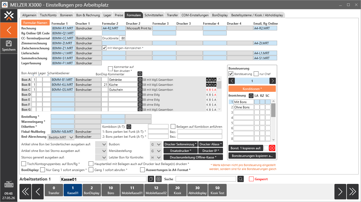Open gear settings for Bon D row
This screenshot has height=202, width=361.
click(140, 94)
